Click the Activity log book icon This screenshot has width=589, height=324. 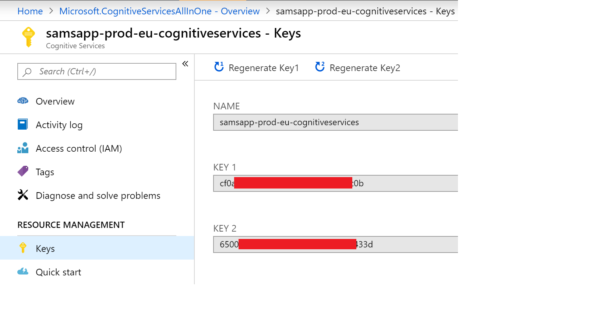point(23,124)
